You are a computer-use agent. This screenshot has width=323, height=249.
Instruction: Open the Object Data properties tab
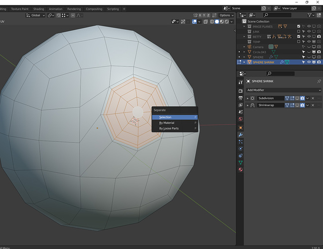coord(240,163)
